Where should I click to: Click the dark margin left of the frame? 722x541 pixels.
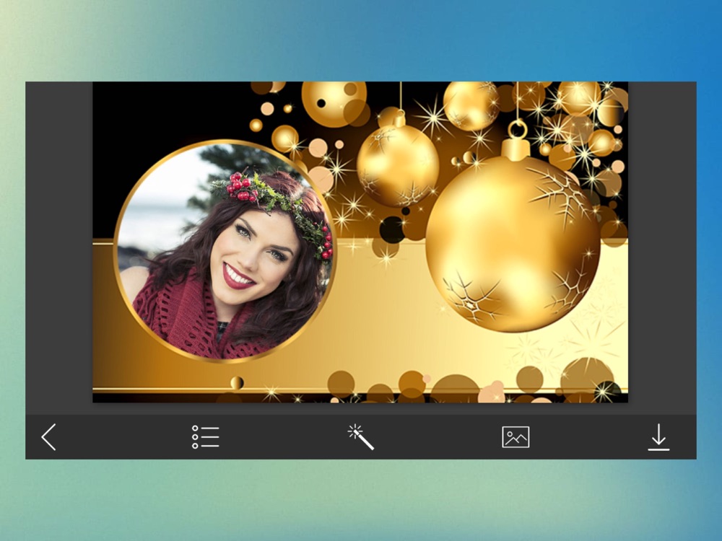click(x=59, y=247)
